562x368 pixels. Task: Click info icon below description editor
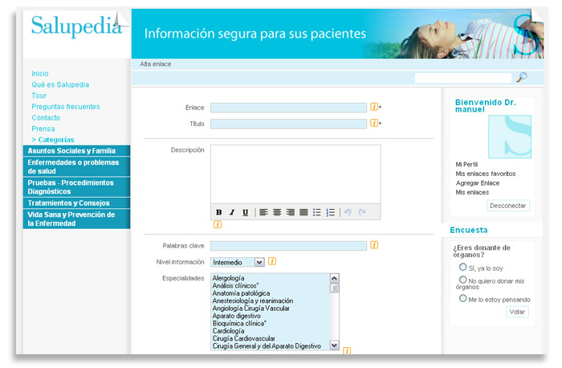pyautogui.click(x=218, y=224)
